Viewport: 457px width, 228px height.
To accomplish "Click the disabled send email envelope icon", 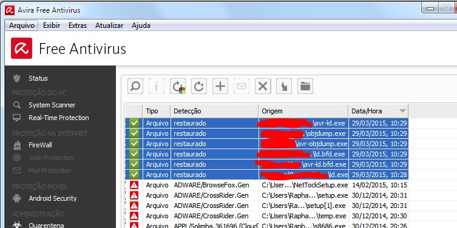I will pos(242,86).
